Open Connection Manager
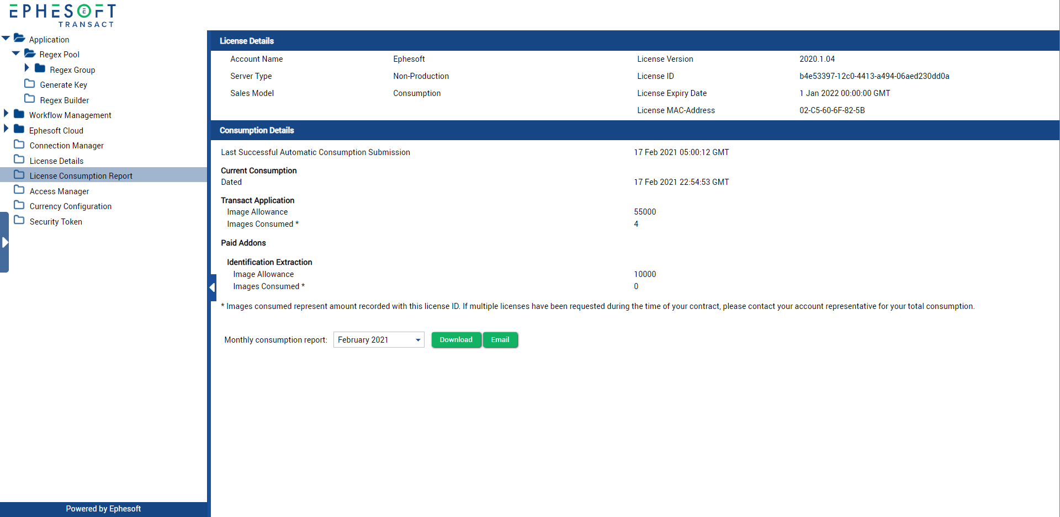This screenshot has width=1060, height=517. point(67,146)
